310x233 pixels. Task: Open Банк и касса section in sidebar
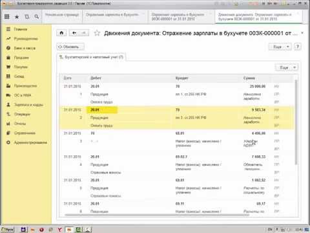[25, 48]
